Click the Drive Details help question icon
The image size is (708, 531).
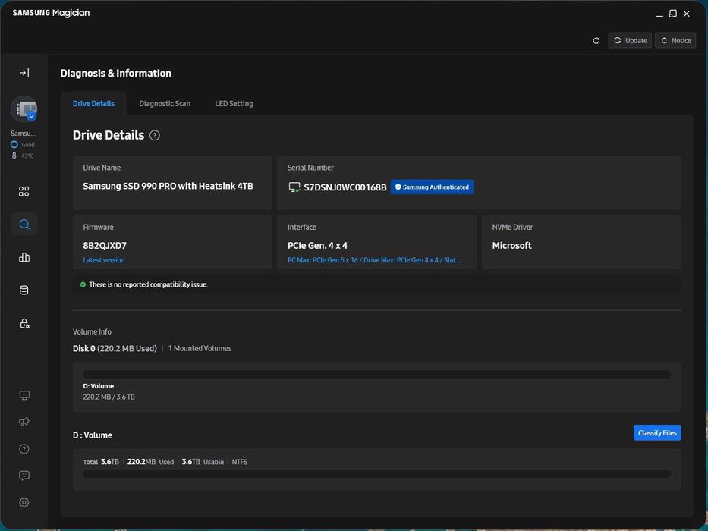[x=154, y=135]
